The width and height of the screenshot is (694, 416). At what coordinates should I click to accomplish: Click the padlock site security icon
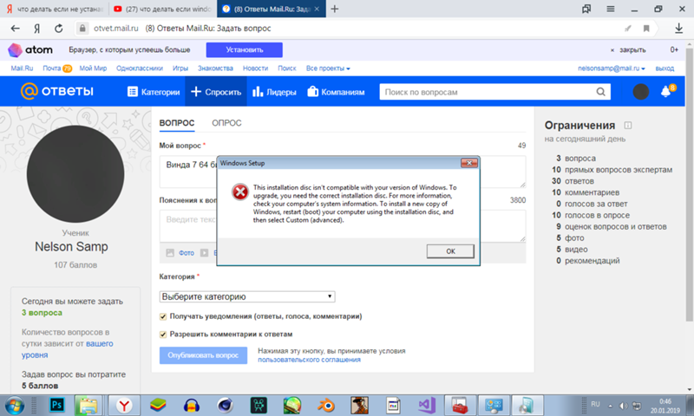pyautogui.click(x=82, y=29)
